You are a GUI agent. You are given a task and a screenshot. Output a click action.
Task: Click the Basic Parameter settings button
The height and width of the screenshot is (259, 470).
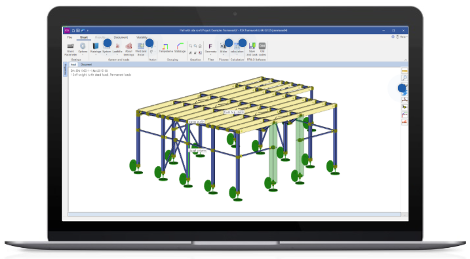[x=71, y=49]
